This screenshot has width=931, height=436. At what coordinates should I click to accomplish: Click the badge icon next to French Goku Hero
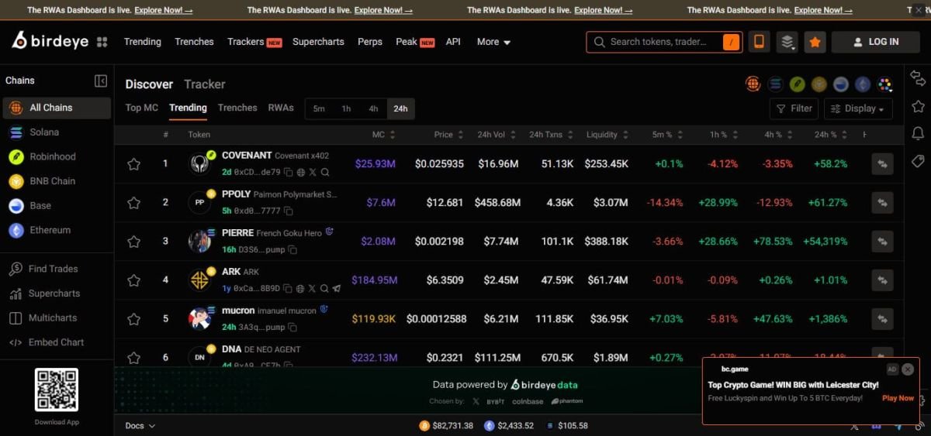[329, 232]
